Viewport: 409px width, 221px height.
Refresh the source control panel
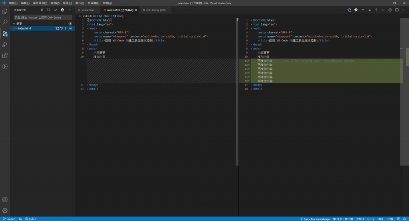(49, 10)
